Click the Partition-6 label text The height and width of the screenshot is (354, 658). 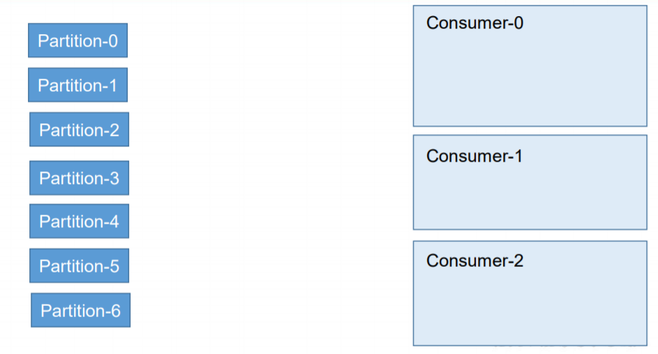[80, 311]
